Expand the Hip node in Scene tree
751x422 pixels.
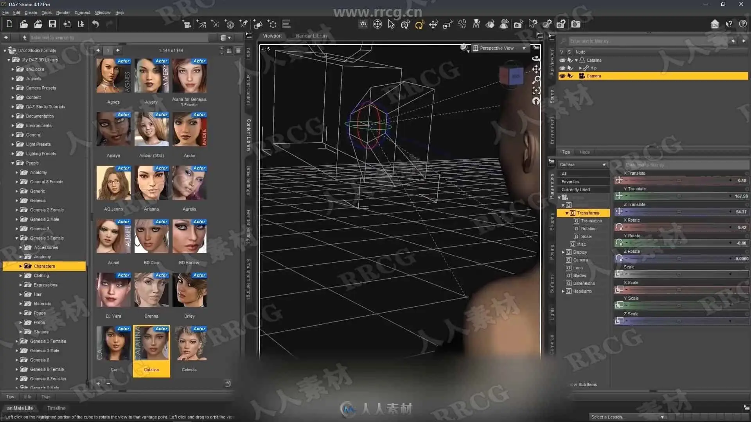[580, 68]
